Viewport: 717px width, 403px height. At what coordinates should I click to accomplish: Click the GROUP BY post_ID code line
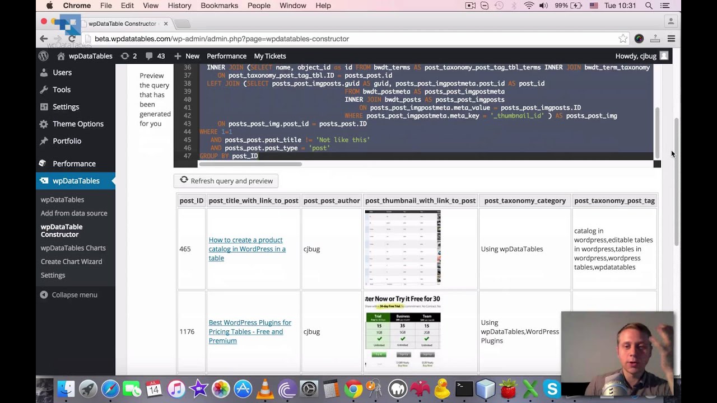point(229,156)
